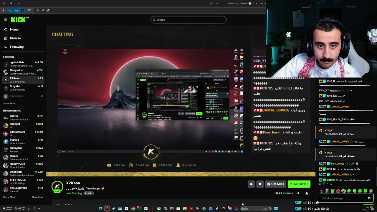Click the notification bell button
Image resolution: width=377 pixels, height=212 pixels.
pos(251,184)
